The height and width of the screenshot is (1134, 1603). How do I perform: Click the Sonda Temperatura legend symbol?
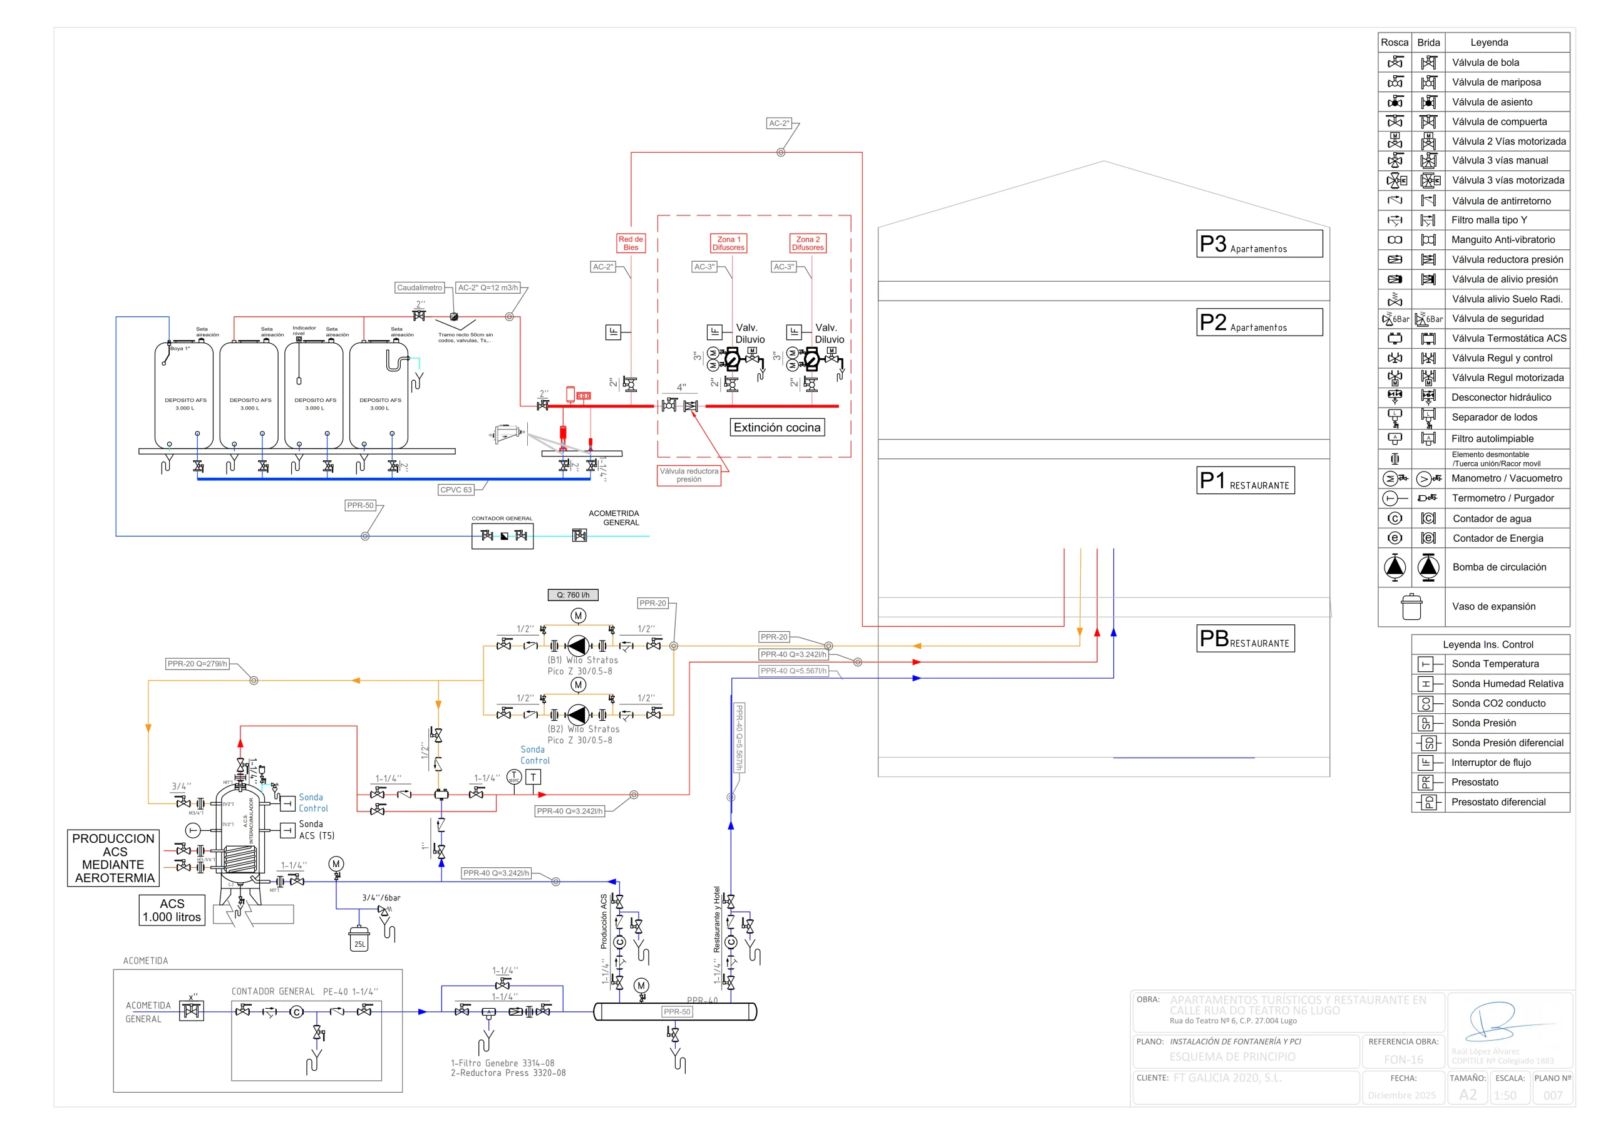click(x=1427, y=664)
